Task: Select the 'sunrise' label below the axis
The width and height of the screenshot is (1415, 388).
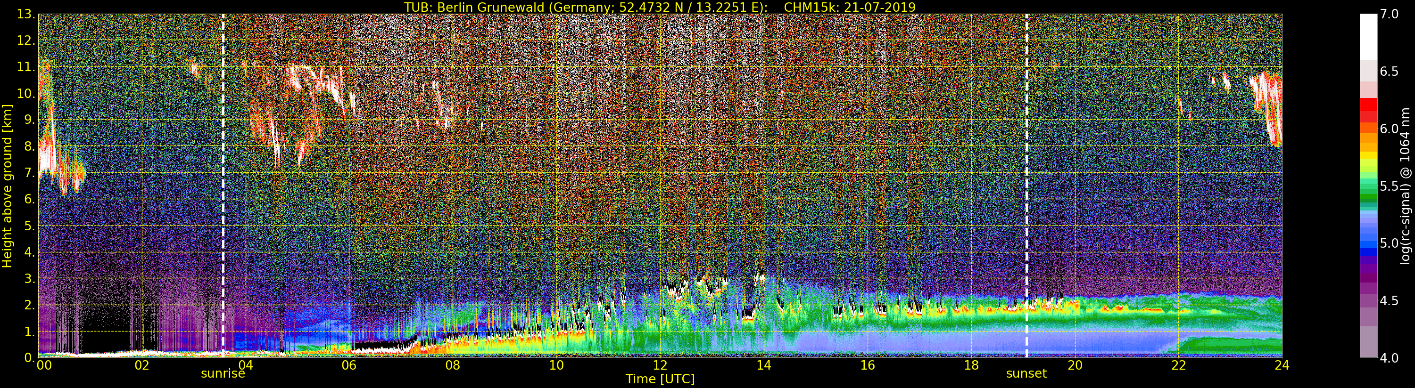Action: tap(223, 374)
